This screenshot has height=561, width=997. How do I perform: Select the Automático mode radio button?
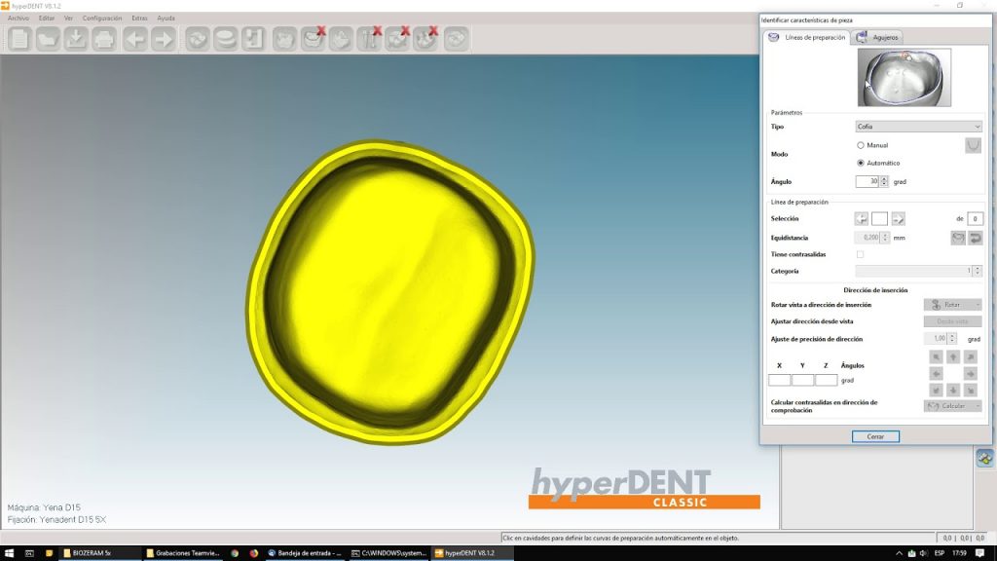click(861, 163)
